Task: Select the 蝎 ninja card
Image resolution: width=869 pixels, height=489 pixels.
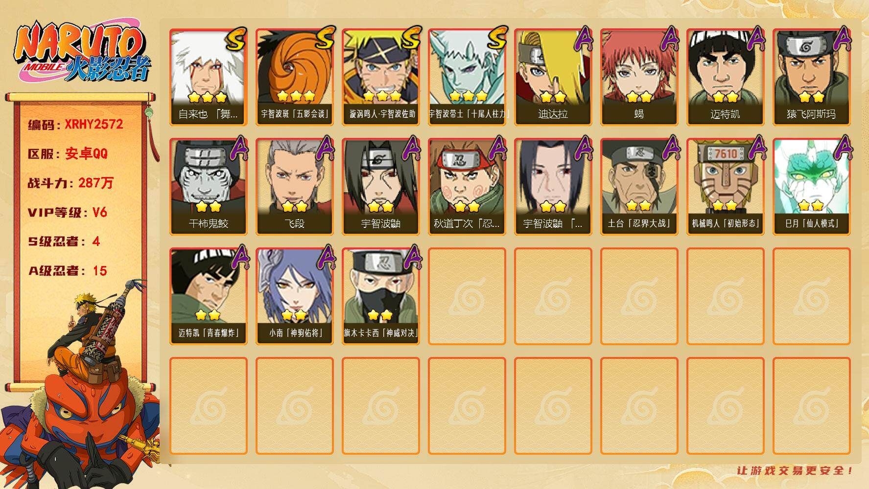Action: pyautogui.click(x=639, y=77)
